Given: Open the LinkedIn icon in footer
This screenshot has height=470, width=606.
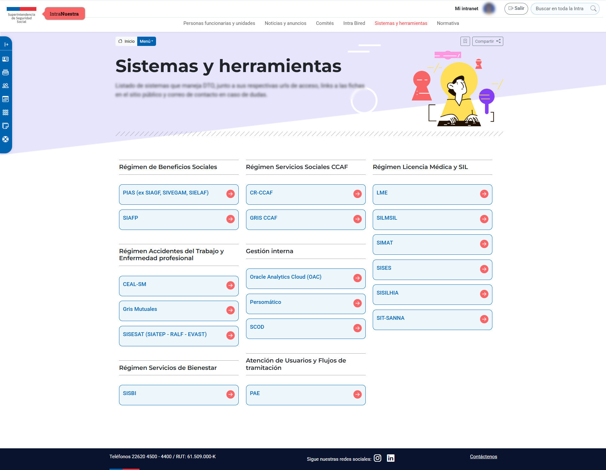Looking at the screenshot, I should (x=391, y=458).
